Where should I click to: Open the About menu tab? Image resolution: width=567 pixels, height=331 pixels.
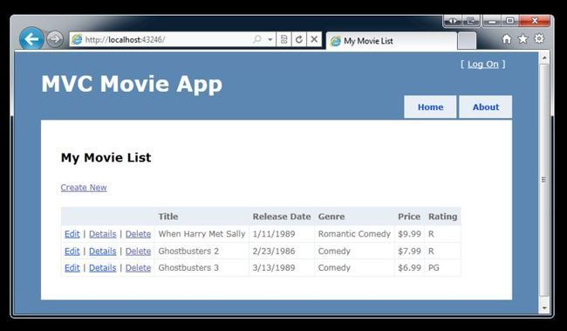[486, 107]
